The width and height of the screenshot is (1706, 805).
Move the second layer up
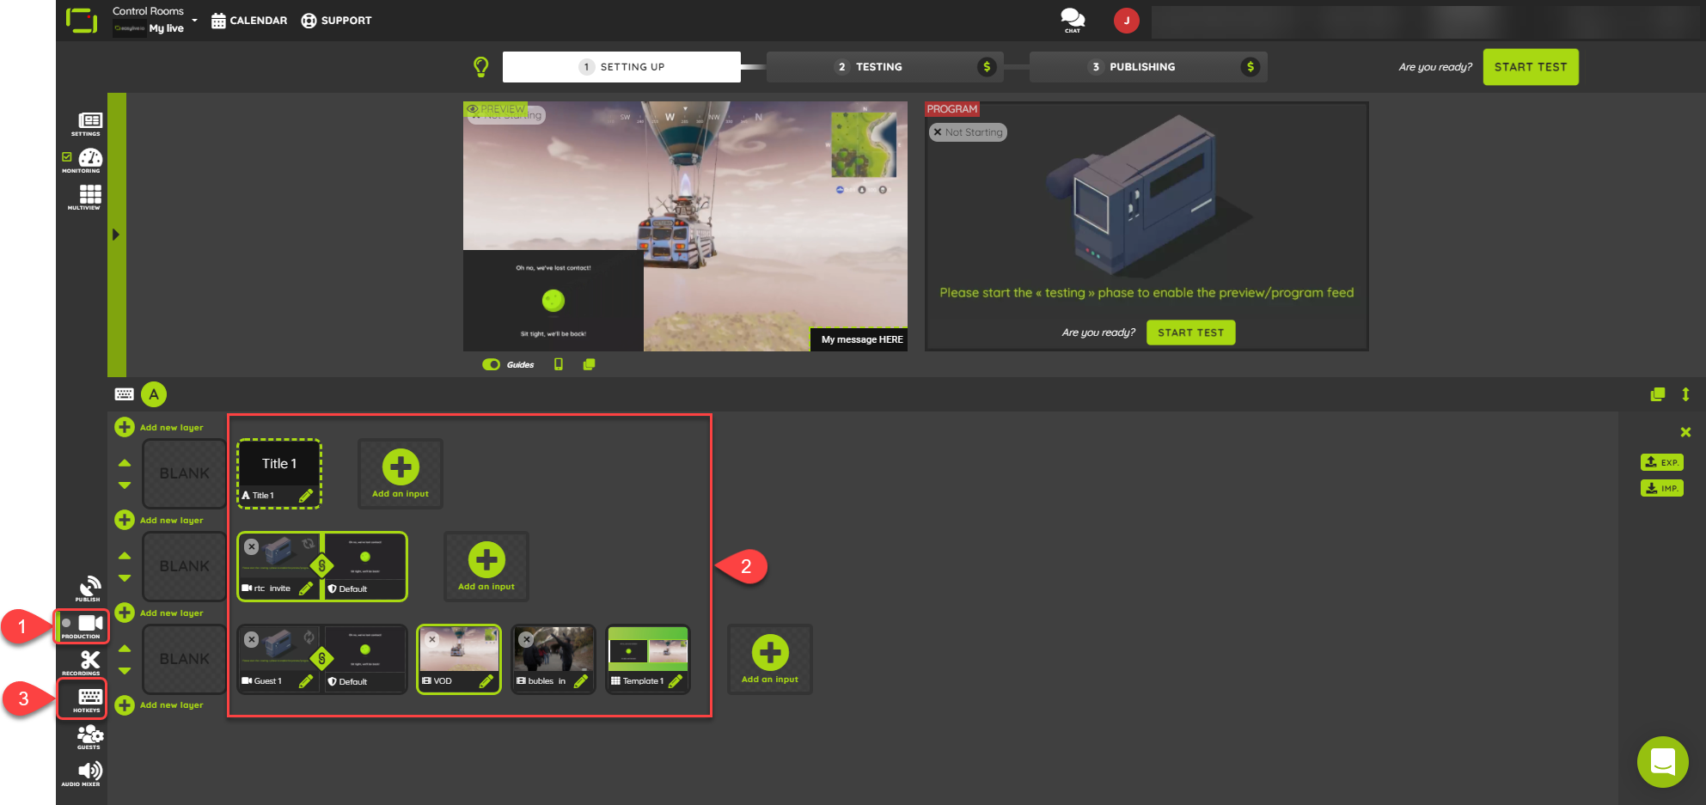click(125, 556)
